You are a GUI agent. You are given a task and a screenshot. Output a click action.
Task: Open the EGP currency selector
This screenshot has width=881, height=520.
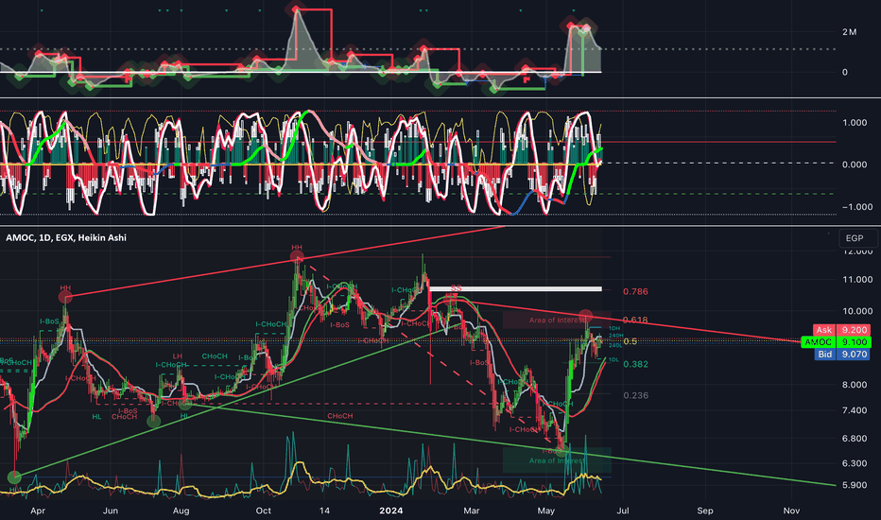(857, 238)
